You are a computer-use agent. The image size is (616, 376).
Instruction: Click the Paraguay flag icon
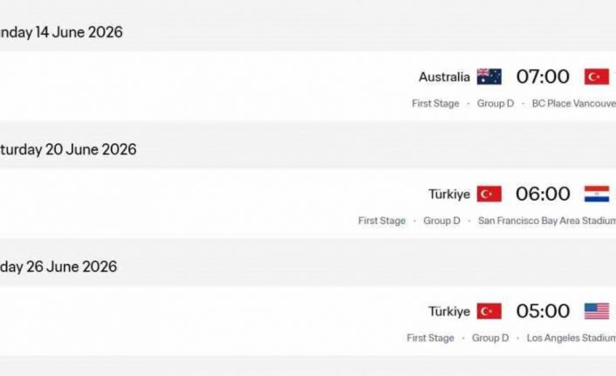click(x=597, y=194)
